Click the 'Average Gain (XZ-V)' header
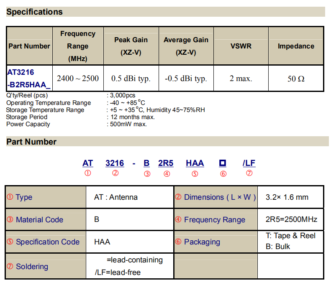The height and width of the screenshot is (285, 331). point(186,46)
